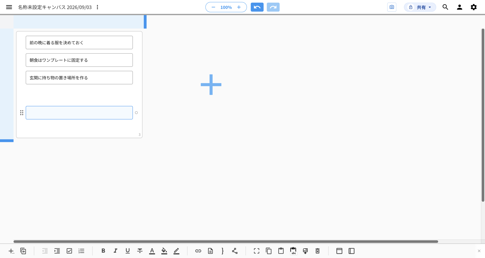Open the fill color bucket
Image resolution: width=485 pixels, height=258 pixels.
coord(164,251)
